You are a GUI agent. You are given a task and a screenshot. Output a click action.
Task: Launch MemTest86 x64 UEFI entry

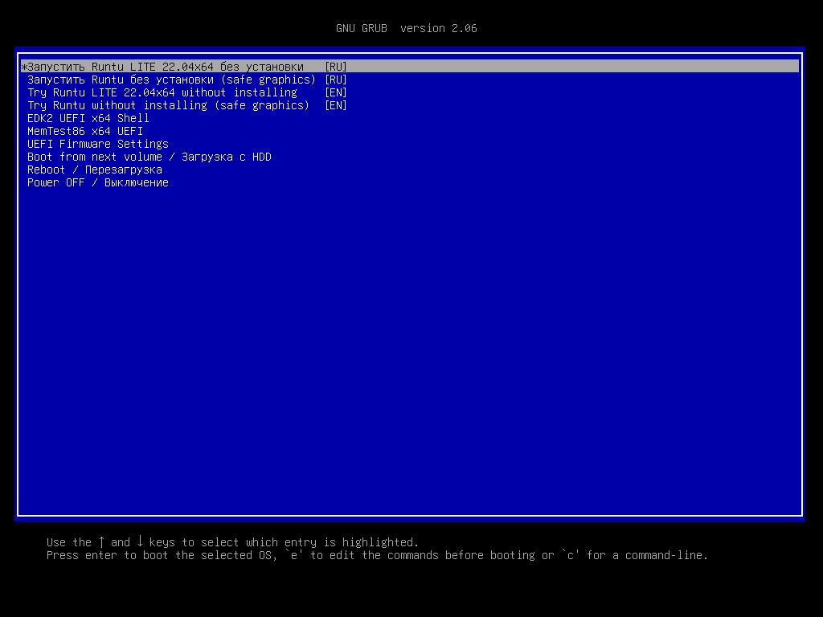(x=85, y=131)
